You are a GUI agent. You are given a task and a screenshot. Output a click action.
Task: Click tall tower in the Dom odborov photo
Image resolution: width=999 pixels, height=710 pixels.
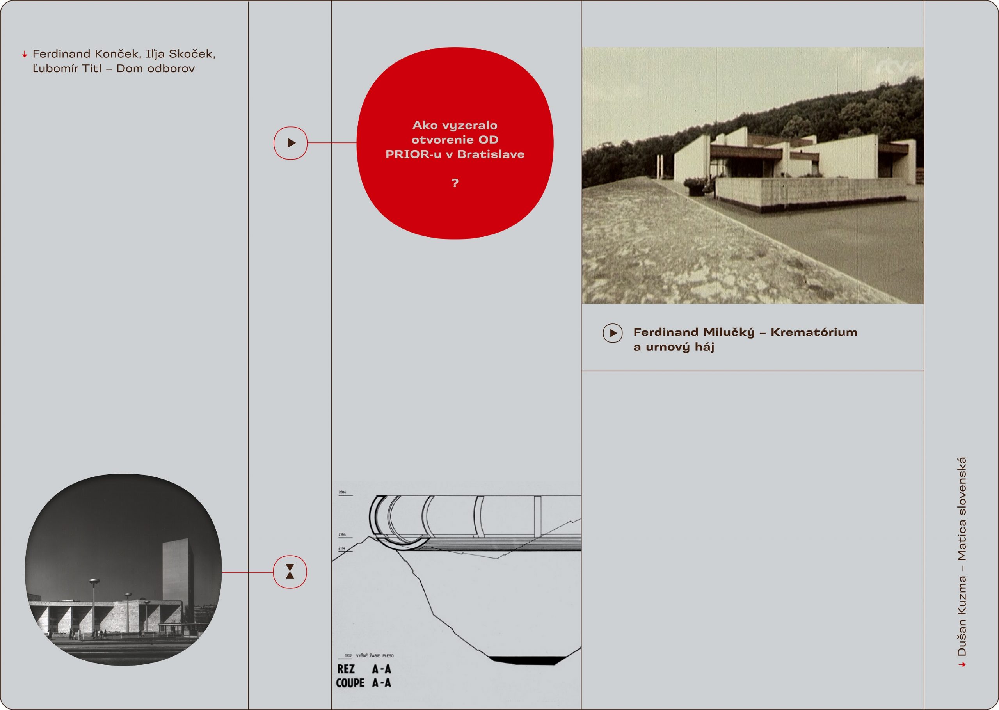pos(177,568)
